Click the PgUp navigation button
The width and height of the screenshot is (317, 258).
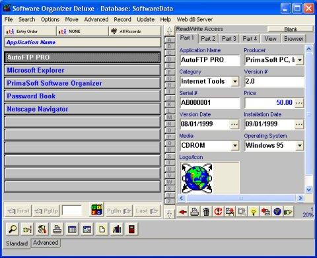[x=46, y=211]
